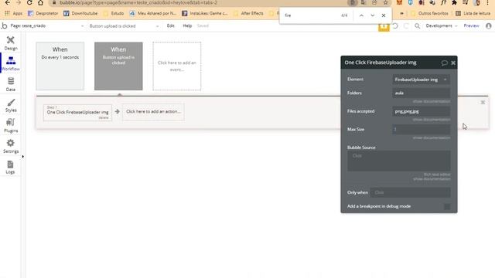Bookmark this page with star icon
Image resolution: width=495 pixels, height=278 pixels.
point(385,2)
